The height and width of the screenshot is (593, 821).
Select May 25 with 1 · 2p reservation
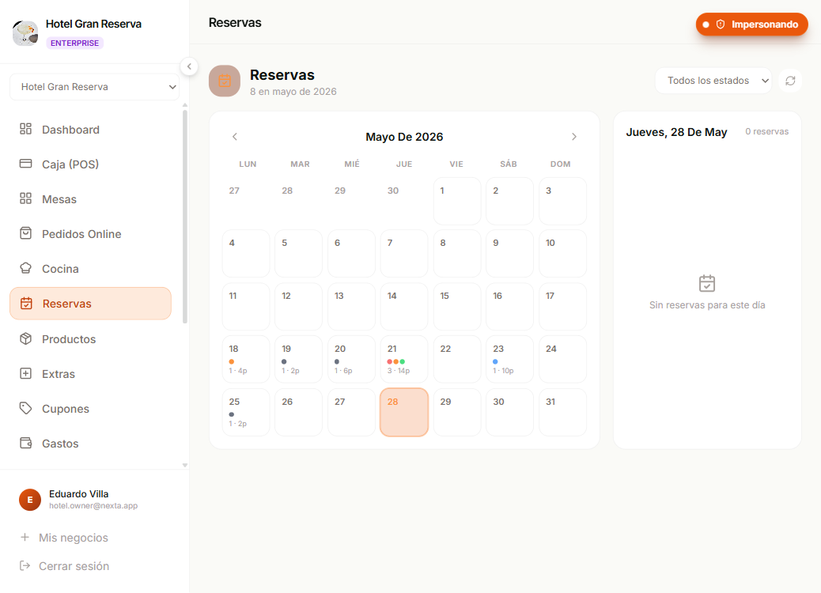(246, 412)
